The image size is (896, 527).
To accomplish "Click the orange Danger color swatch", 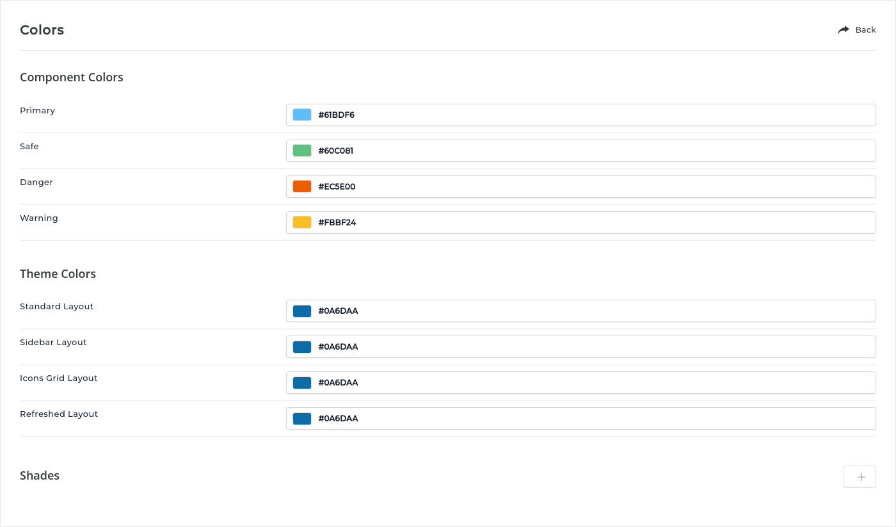I will pos(302,186).
